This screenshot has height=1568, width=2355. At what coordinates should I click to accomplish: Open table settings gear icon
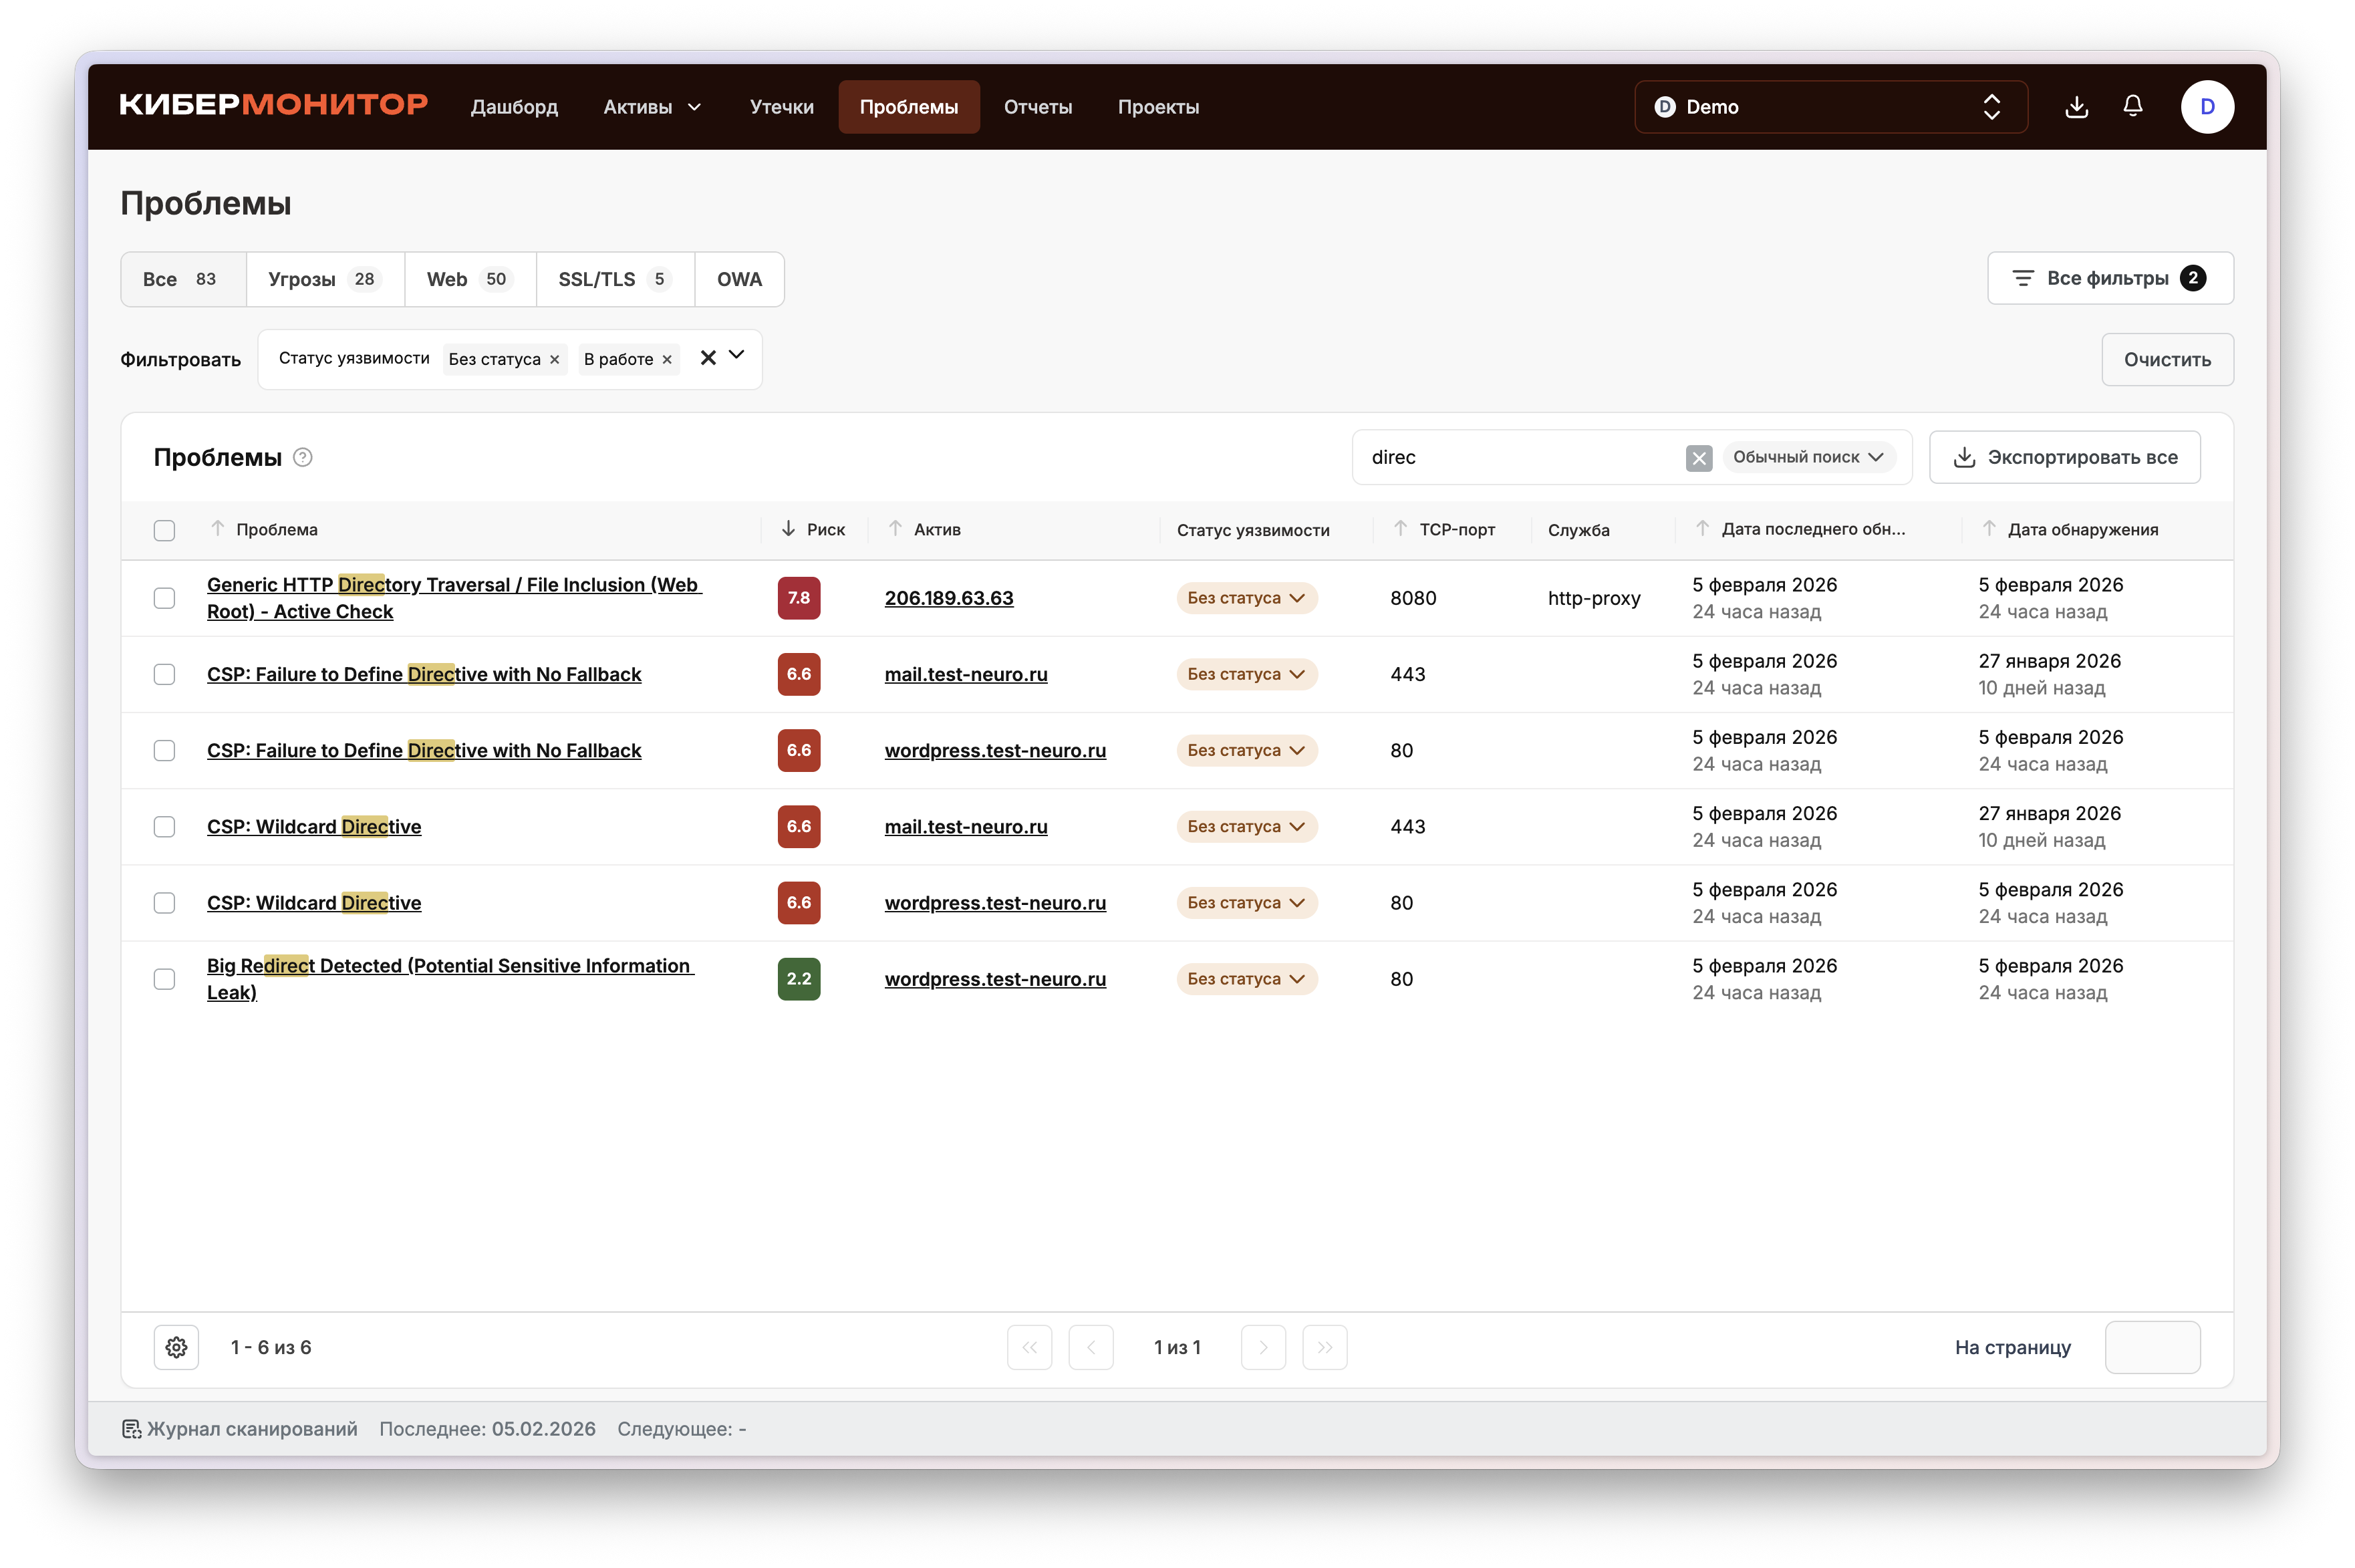point(176,1347)
